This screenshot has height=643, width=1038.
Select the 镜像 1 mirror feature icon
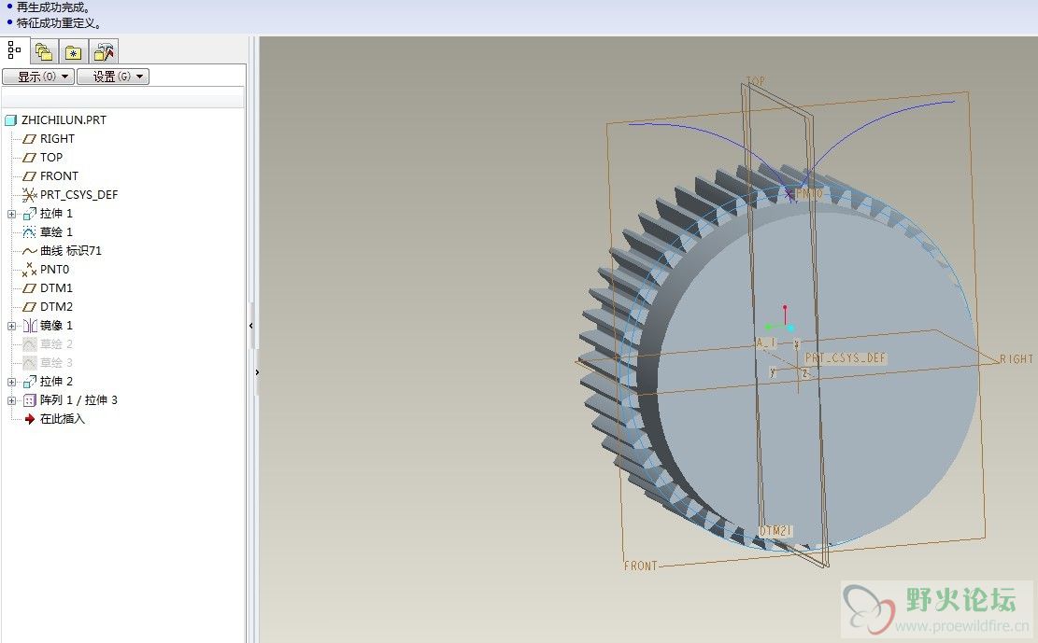coord(30,326)
